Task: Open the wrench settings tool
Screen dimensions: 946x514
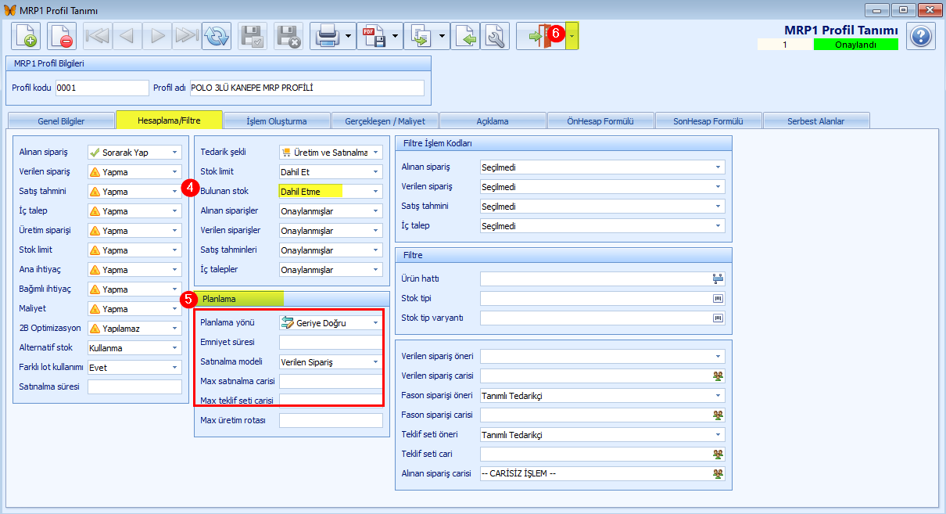Action: pyautogui.click(x=495, y=36)
